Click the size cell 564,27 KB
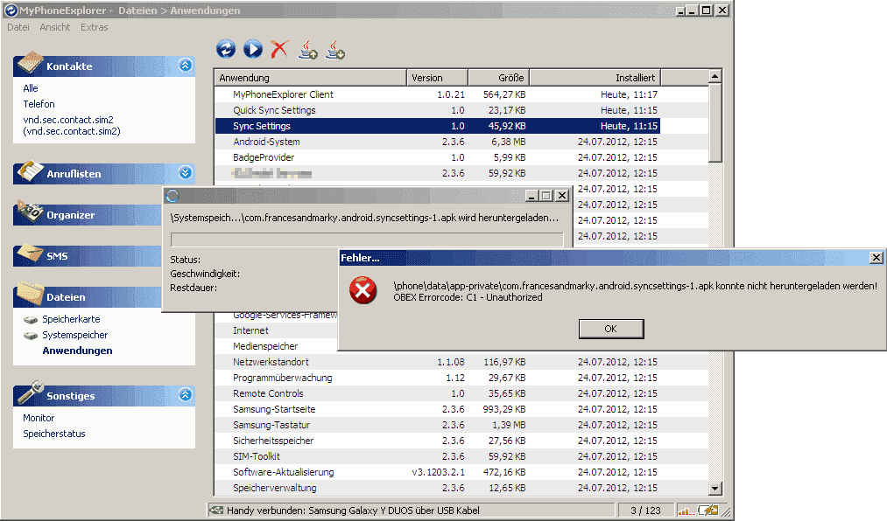 pyautogui.click(x=504, y=94)
